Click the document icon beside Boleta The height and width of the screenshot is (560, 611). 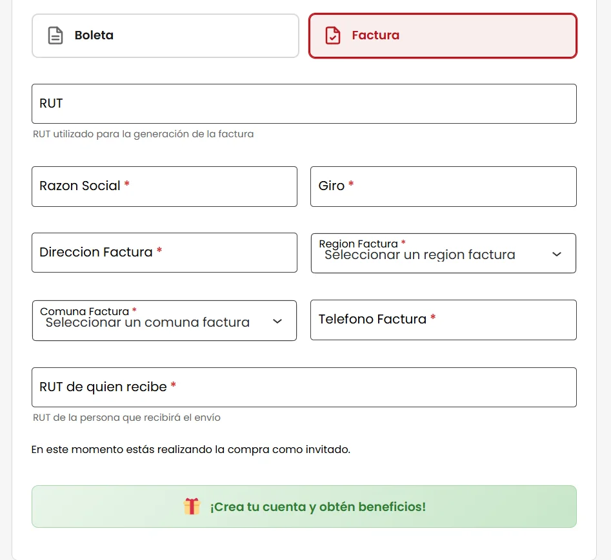(x=55, y=35)
